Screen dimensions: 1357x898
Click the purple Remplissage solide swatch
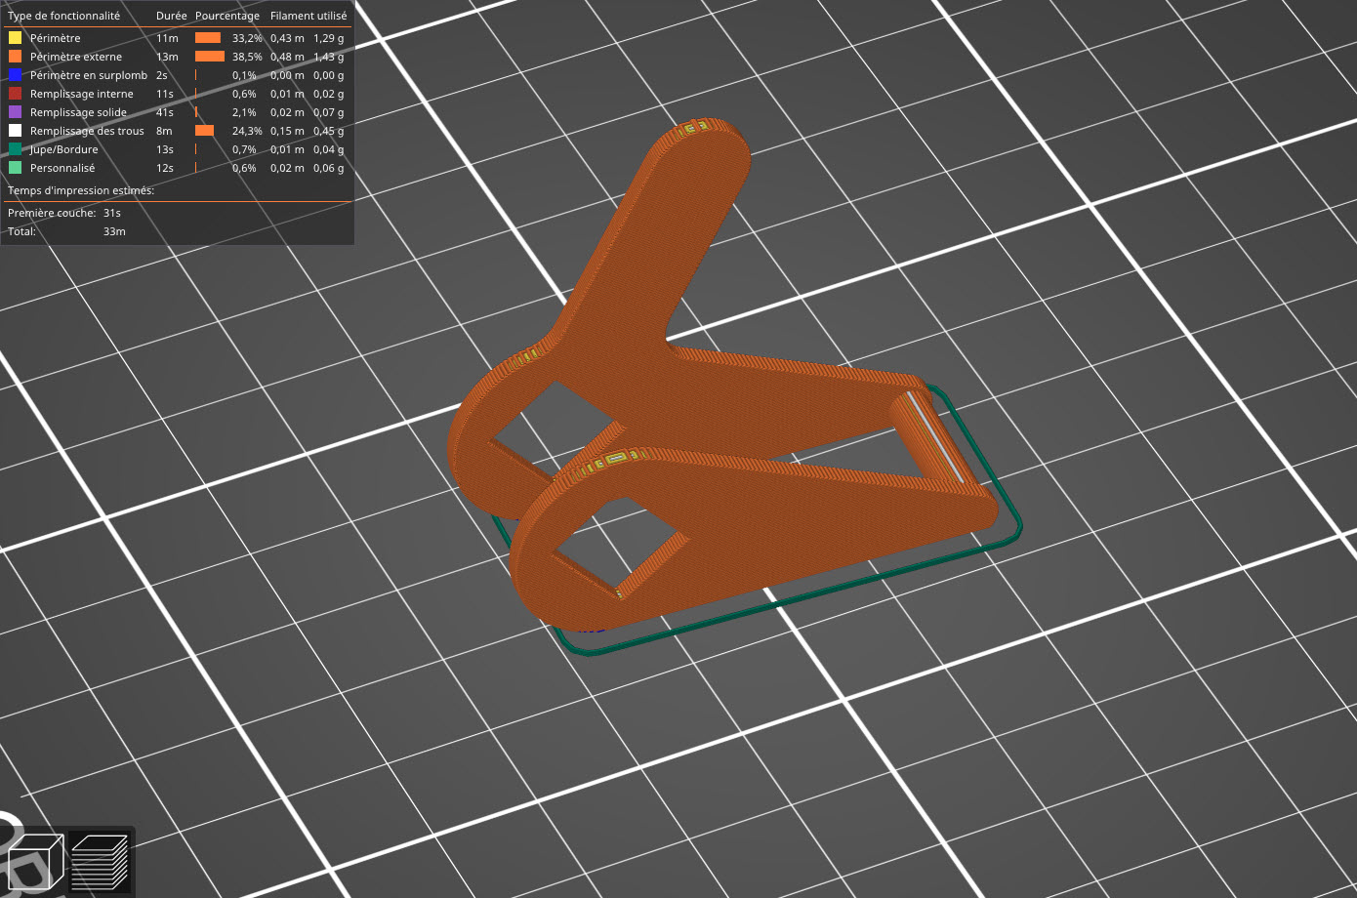pos(15,112)
